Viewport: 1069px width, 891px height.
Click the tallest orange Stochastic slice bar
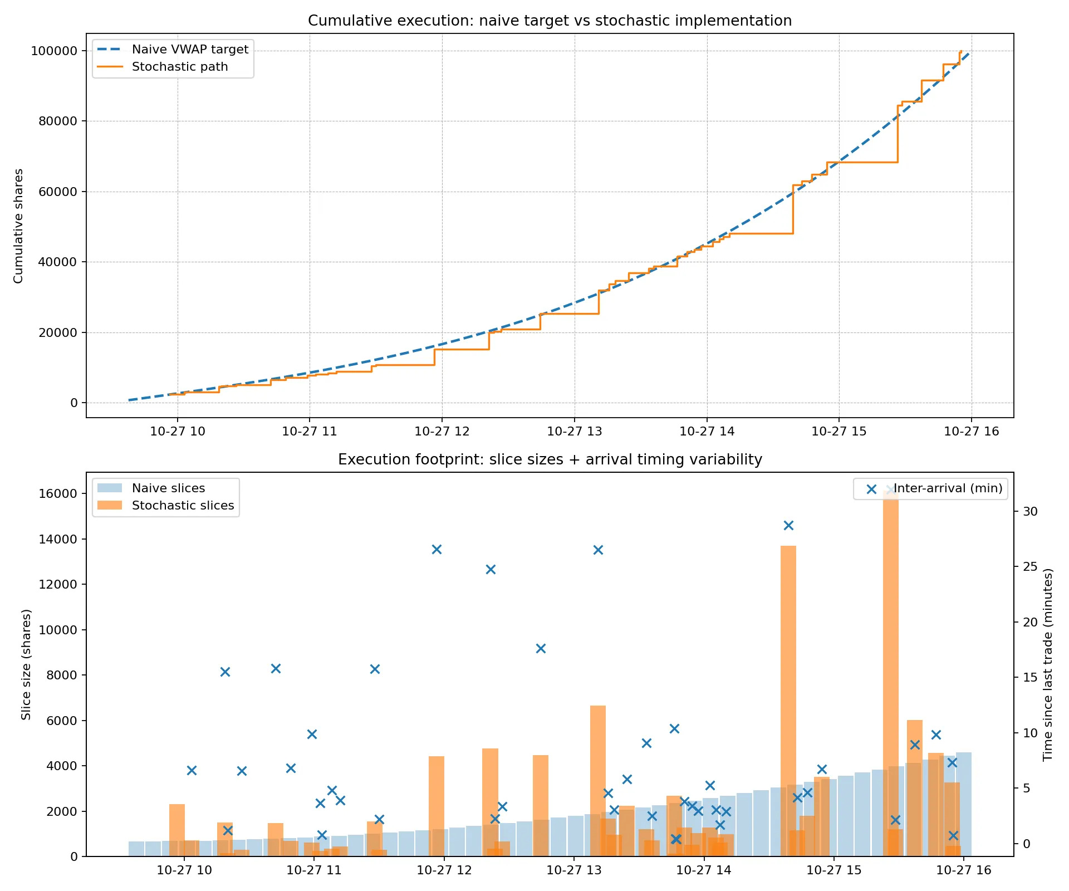(891, 668)
